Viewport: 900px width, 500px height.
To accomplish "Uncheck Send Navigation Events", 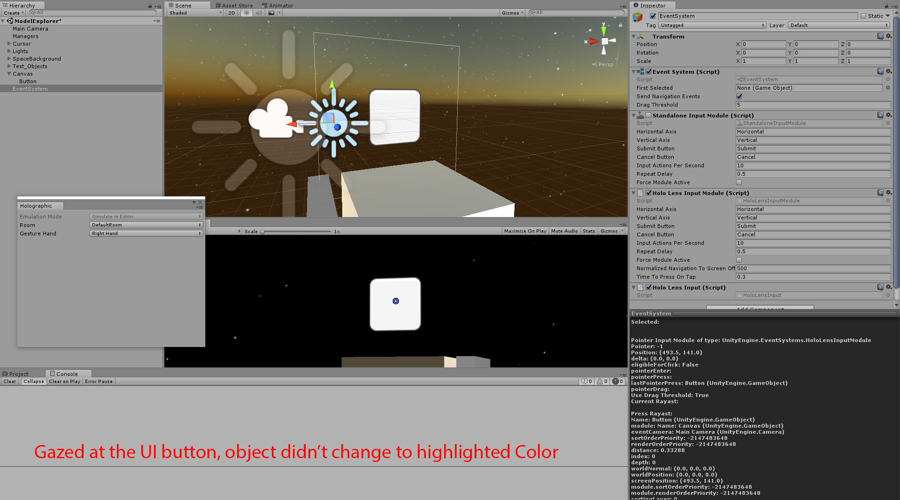I will click(x=739, y=96).
